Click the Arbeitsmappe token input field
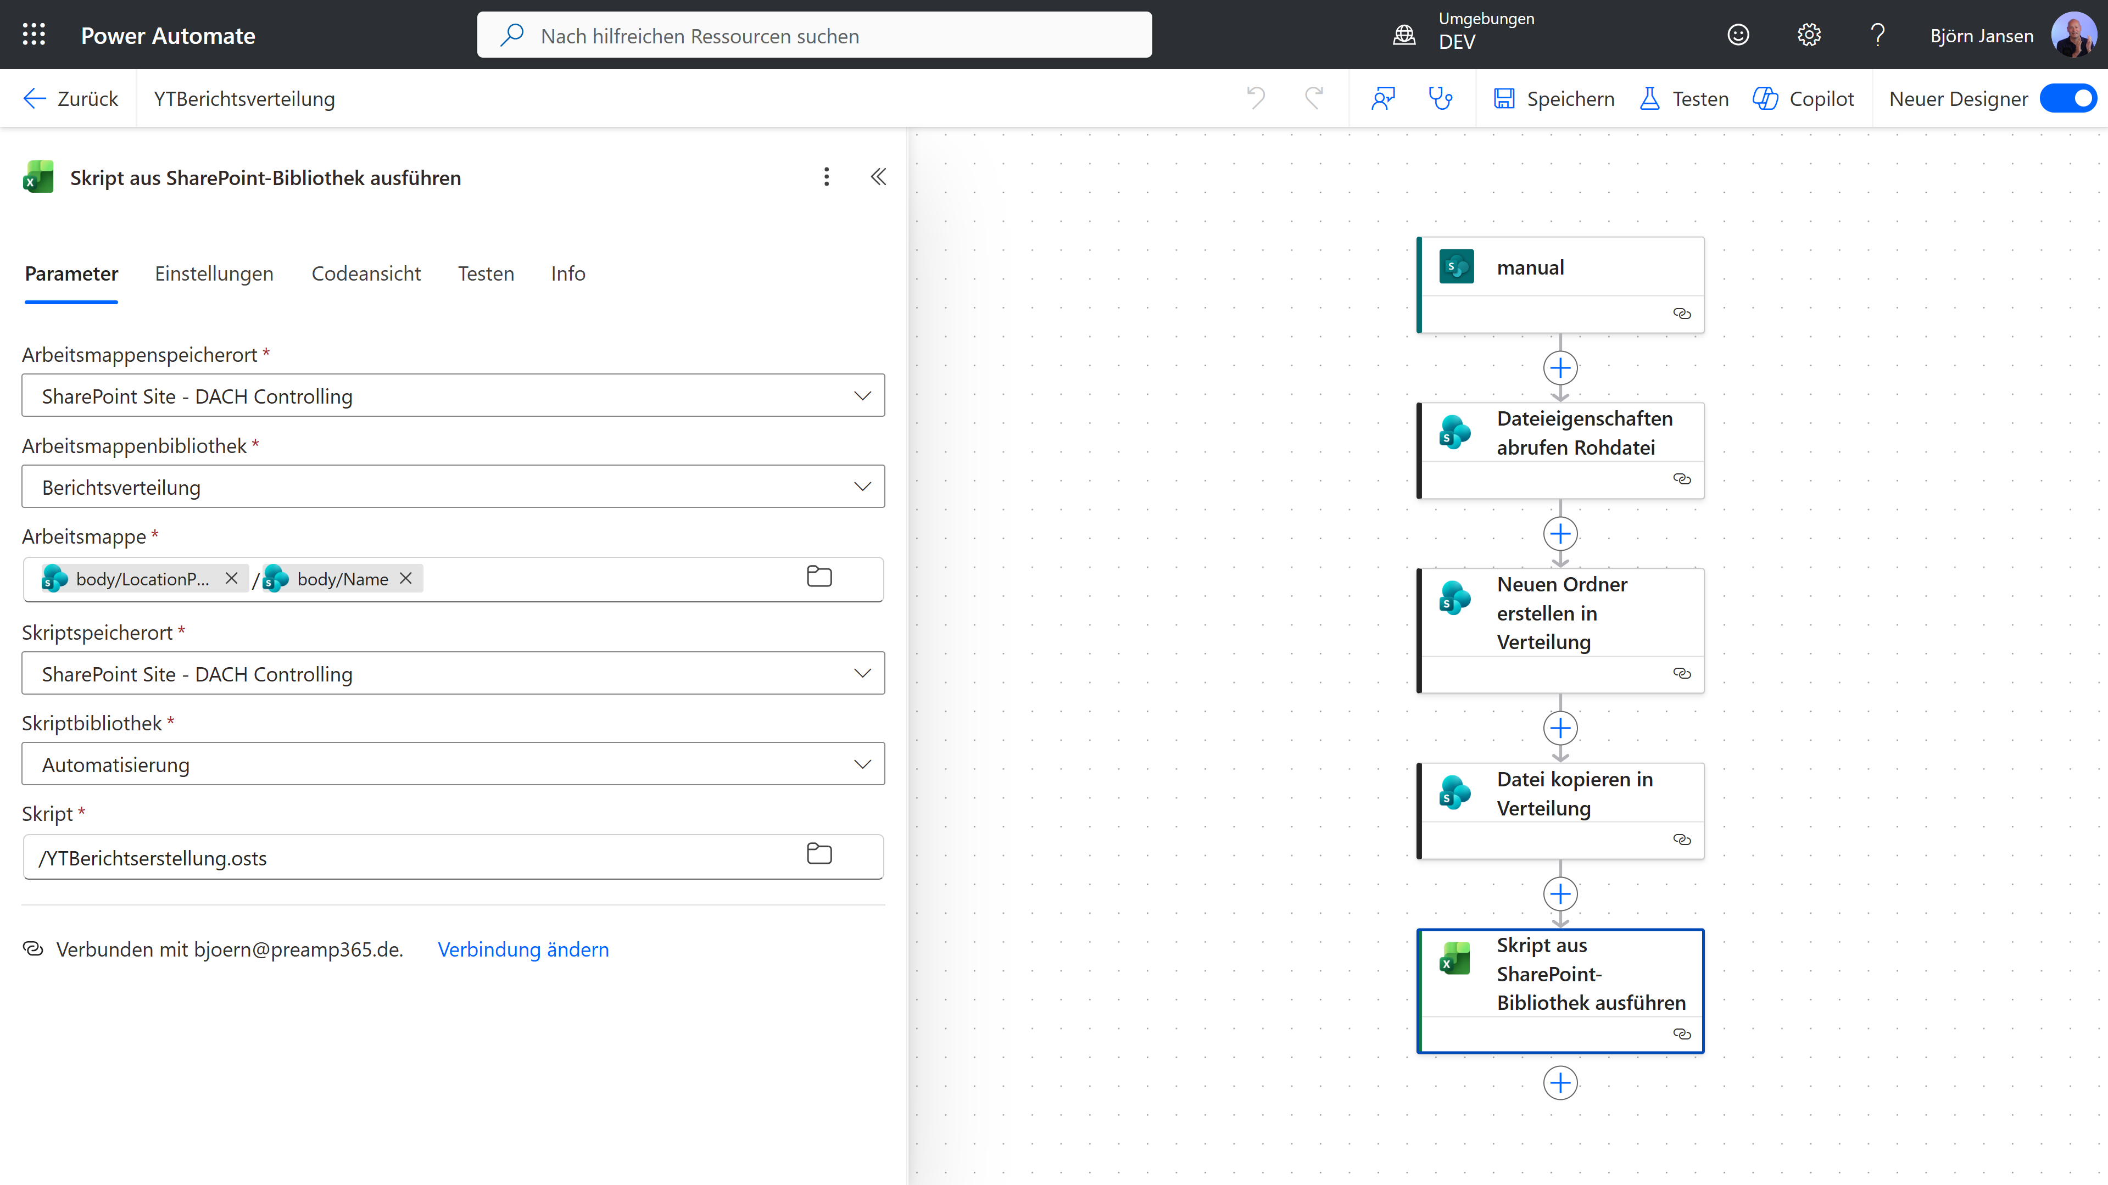This screenshot has height=1185, width=2108. pos(453,579)
